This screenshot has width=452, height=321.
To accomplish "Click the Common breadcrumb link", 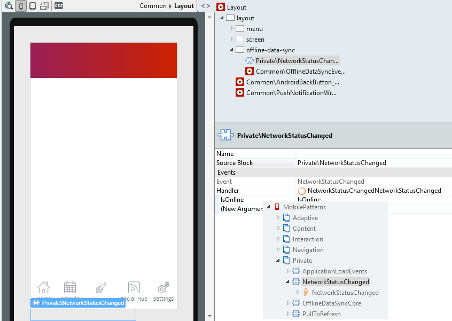I will click(153, 6).
